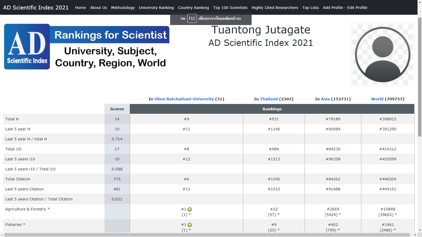
Task: Click World rank #446504
Action: pos(388,179)
